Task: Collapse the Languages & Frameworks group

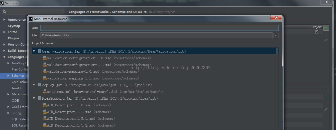Action: (x=4, y=57)
